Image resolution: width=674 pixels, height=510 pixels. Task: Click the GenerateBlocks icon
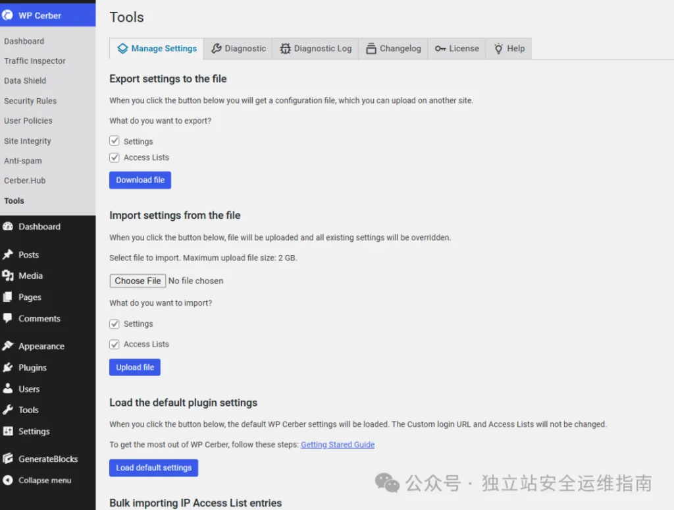click(x=8, y=459)
